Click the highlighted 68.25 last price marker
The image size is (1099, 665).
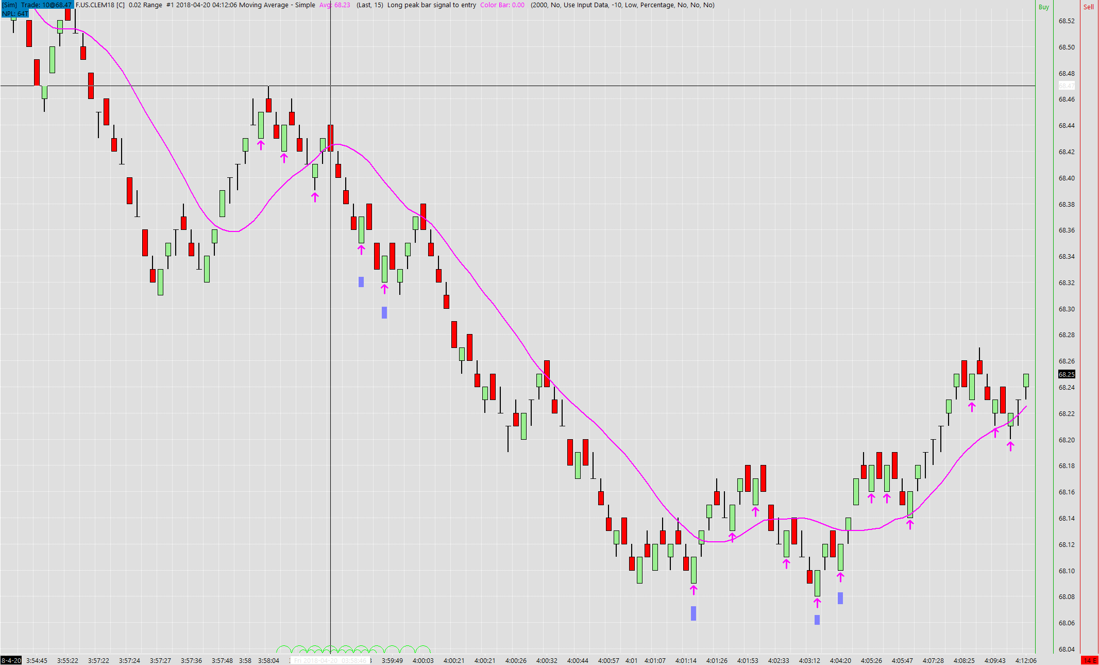[1067, 374]
